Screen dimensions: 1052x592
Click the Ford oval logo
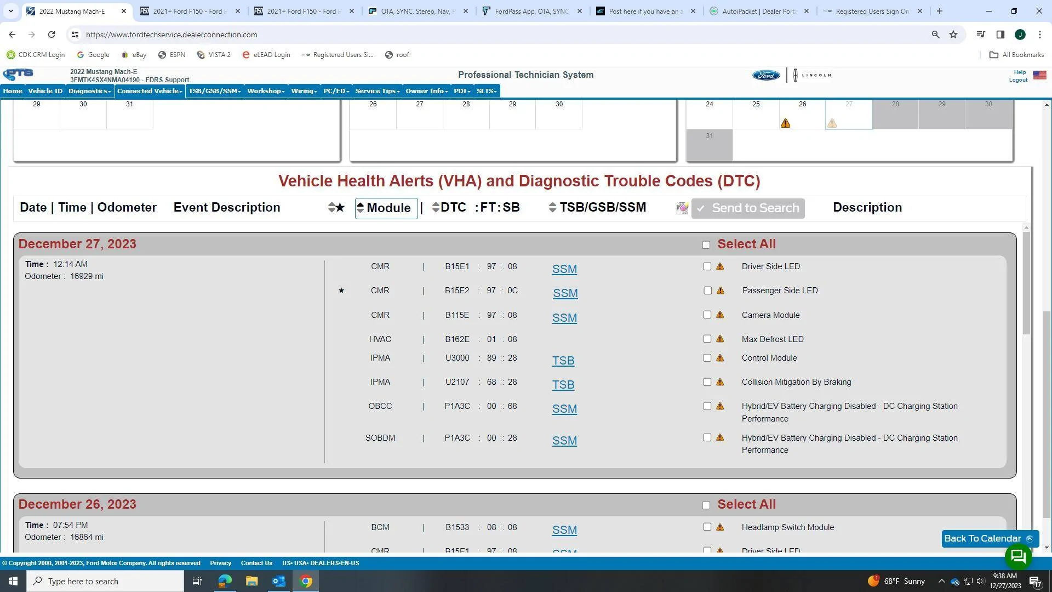pos(766,75)
